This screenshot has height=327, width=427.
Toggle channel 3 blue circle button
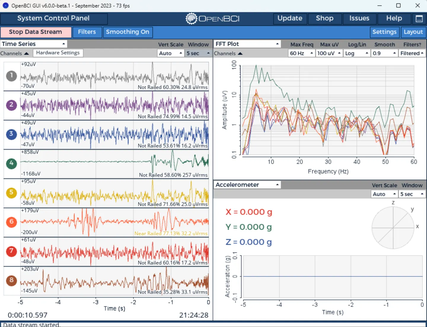click(x=12, y=134)
